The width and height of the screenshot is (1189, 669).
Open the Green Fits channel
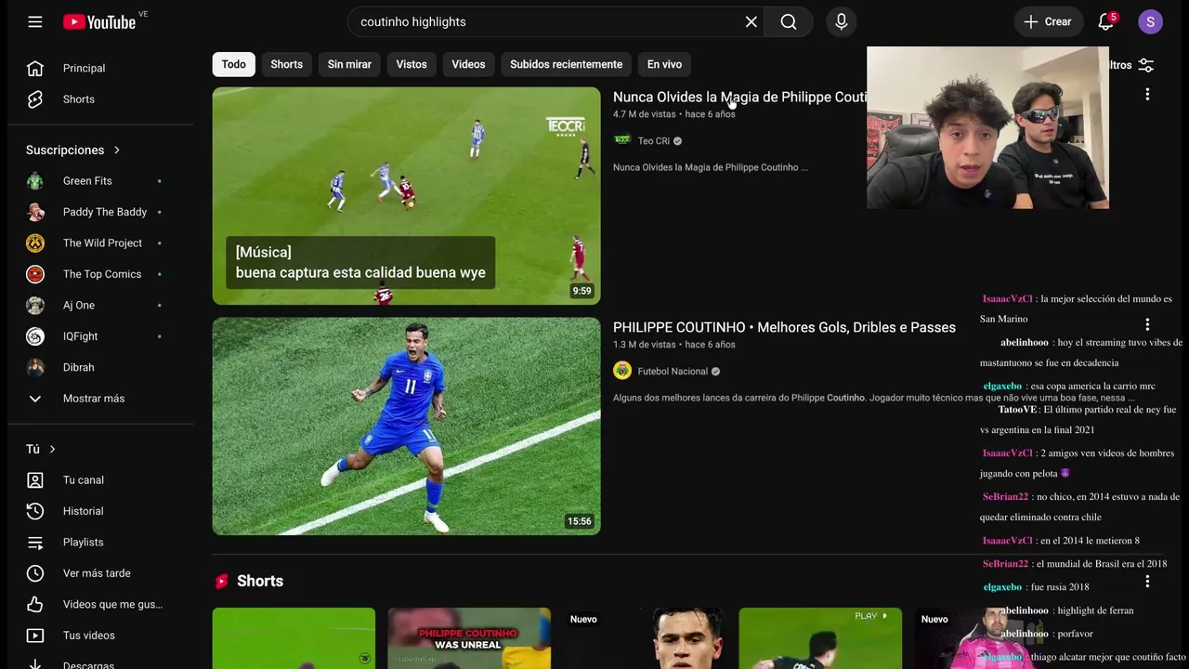click(100, 181)
